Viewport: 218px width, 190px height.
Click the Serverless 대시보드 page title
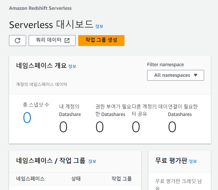pyautogui.click(x=51, y=24)
